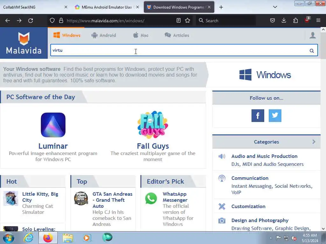Open Design and Photography category
326x244 pixels.
[x=260, y=220]
